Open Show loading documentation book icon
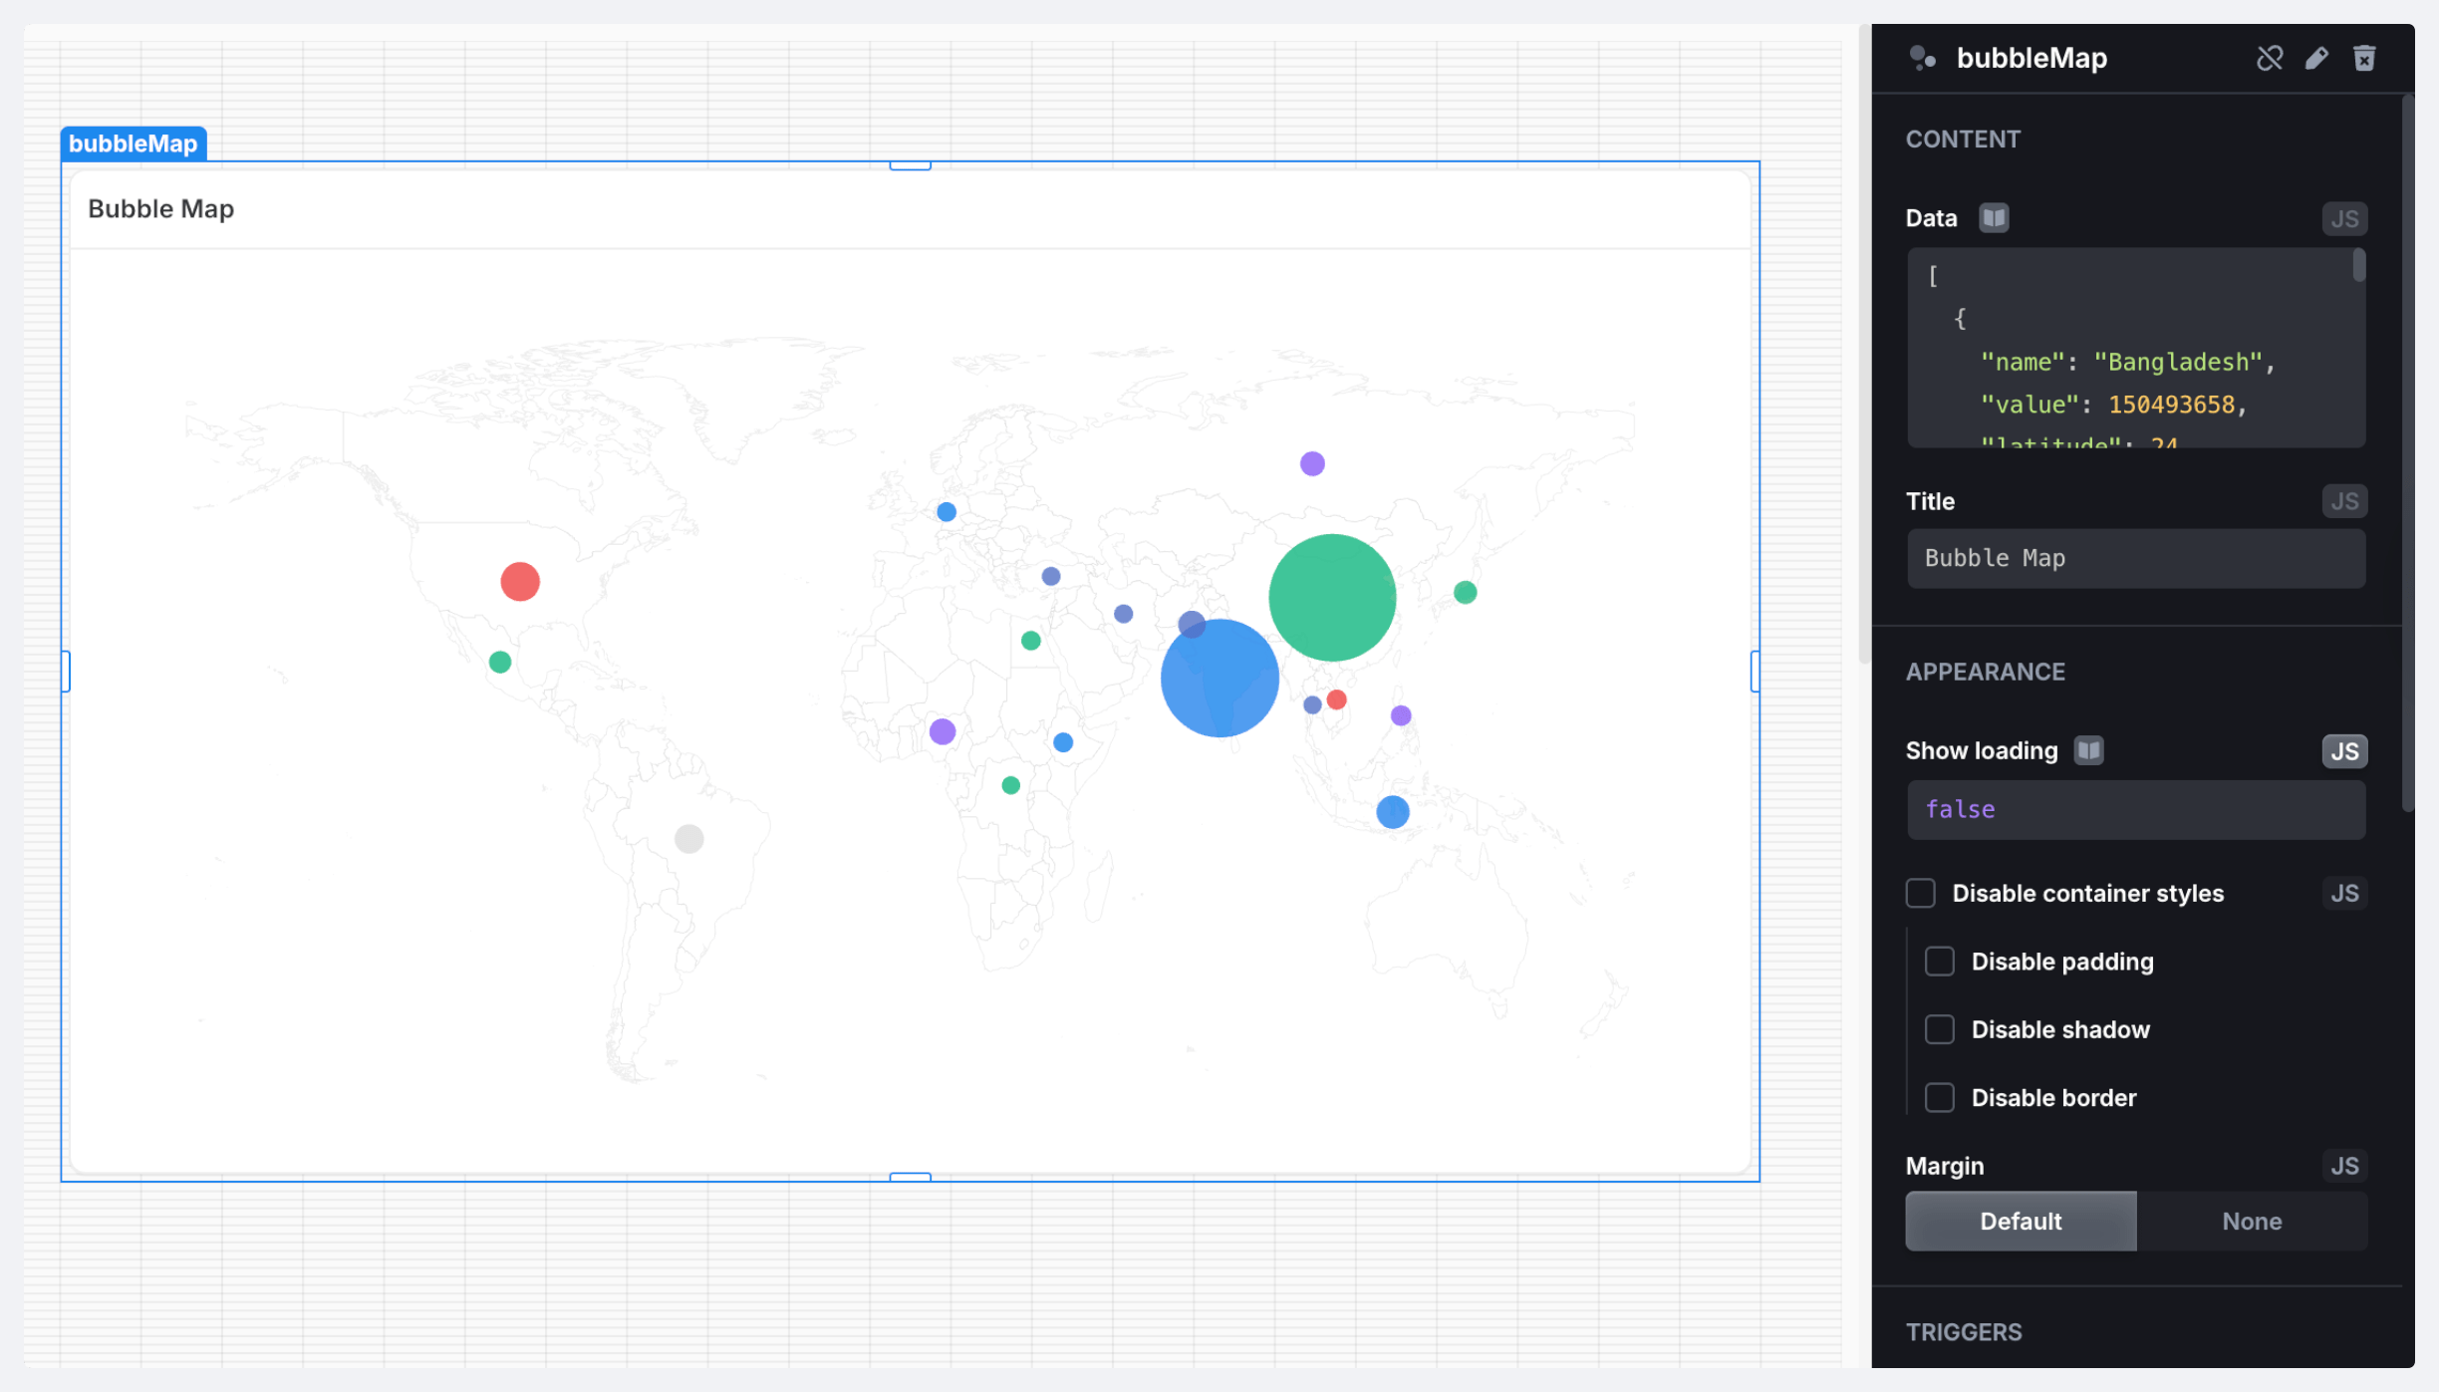Screen dimensions: 2439x1392 [2089, 750]
